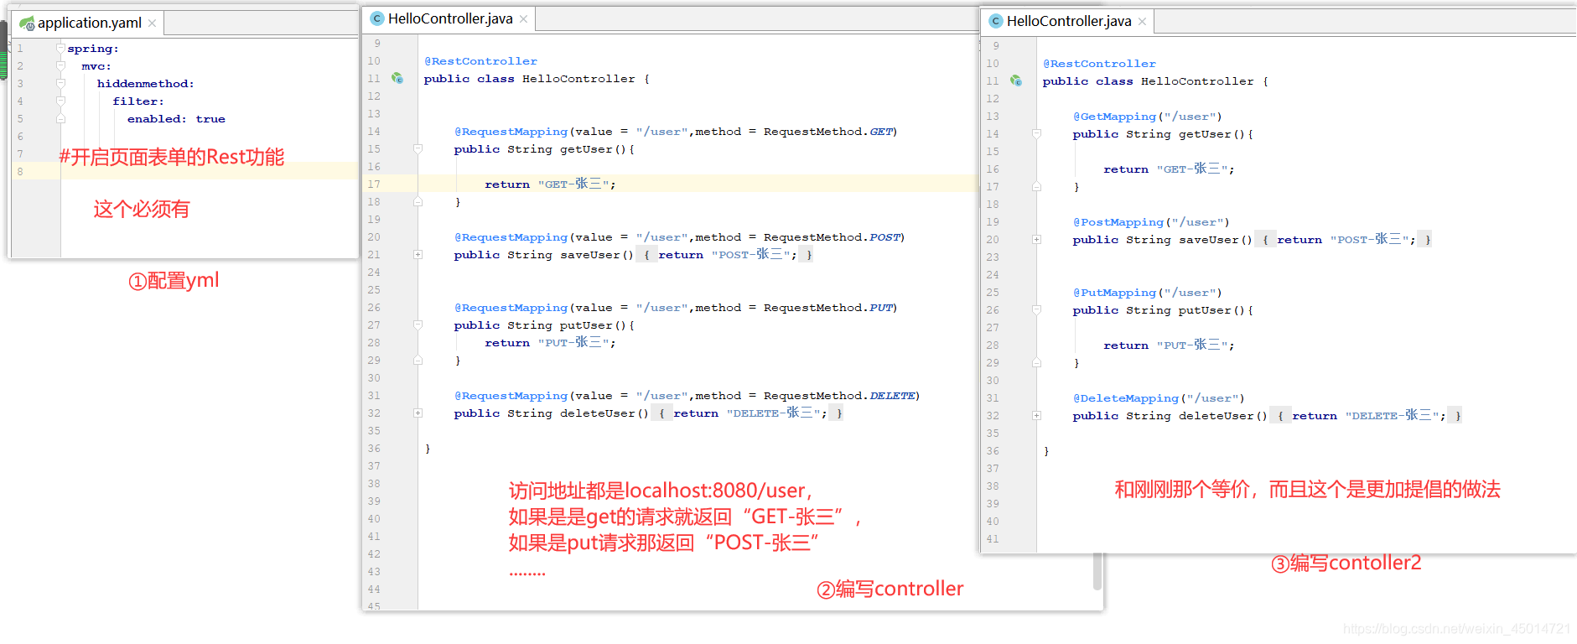Click fold end marker at line 29 in middle editor
The height and width of the screenshot is (644, 1577).
pyautogui.click(x=418, y=361)
